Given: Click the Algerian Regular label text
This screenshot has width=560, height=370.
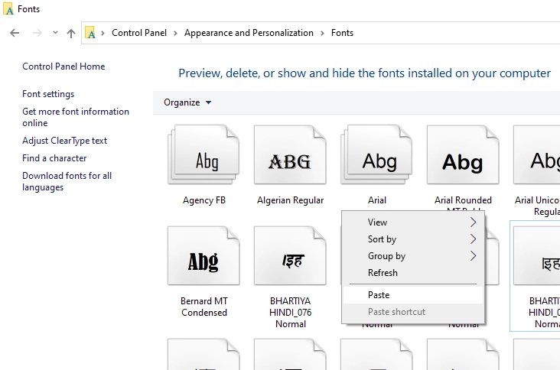Looking at the screenshot, I should click(291, 200).
